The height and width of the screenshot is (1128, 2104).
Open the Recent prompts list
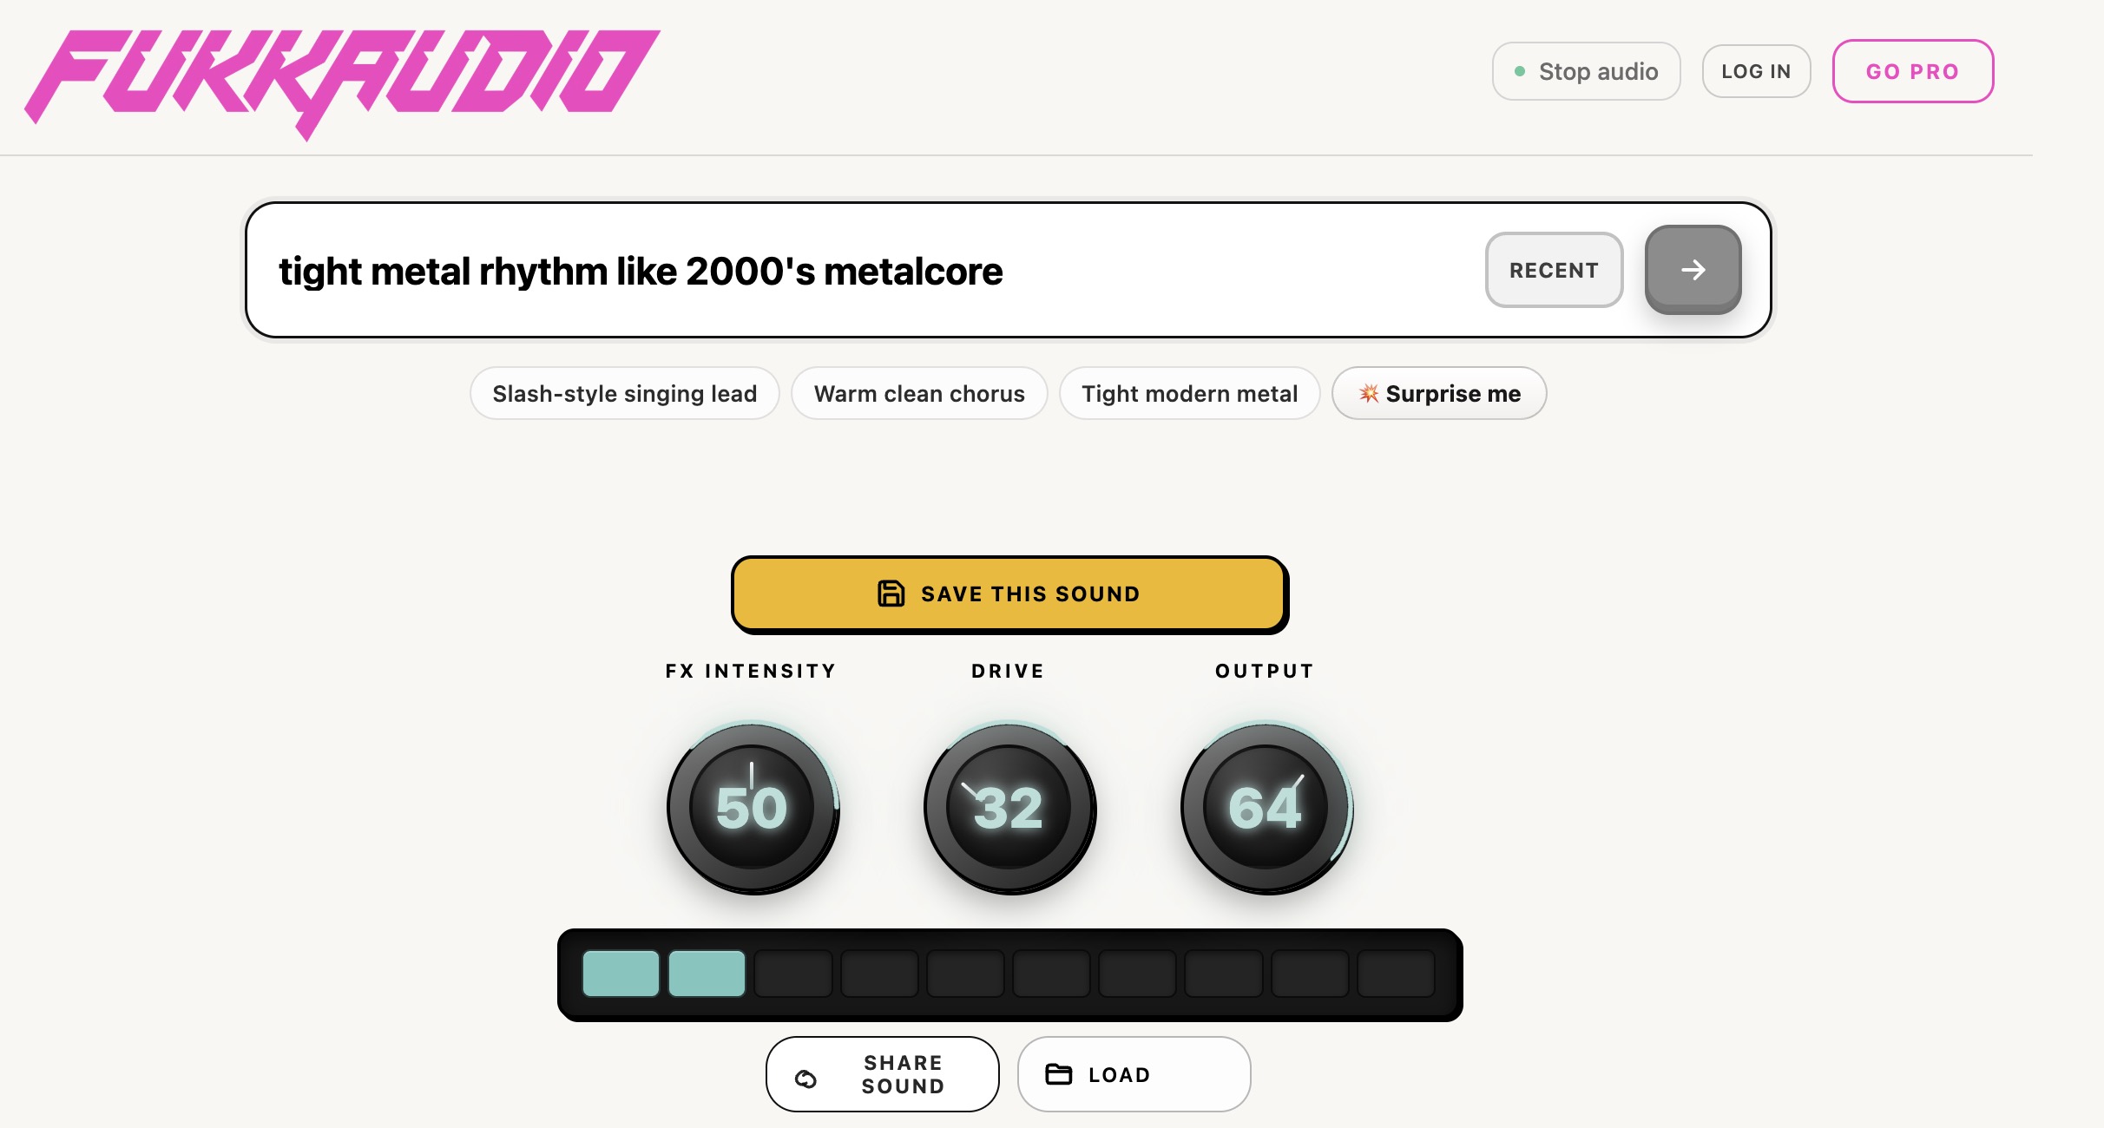coord(1554,270)
